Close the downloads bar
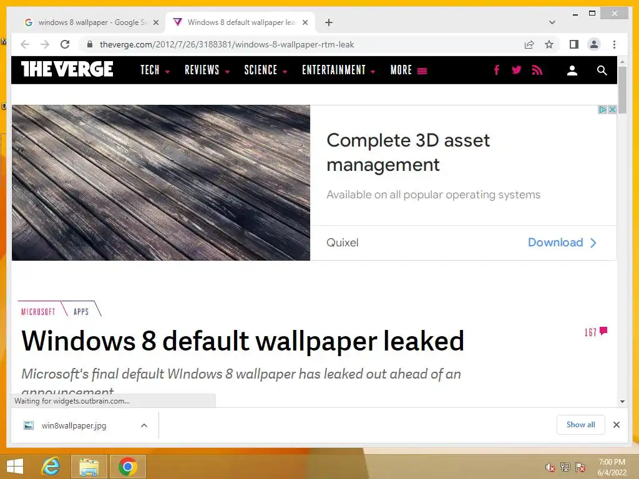Screen dimensions: 639x479 pos(616,425)
